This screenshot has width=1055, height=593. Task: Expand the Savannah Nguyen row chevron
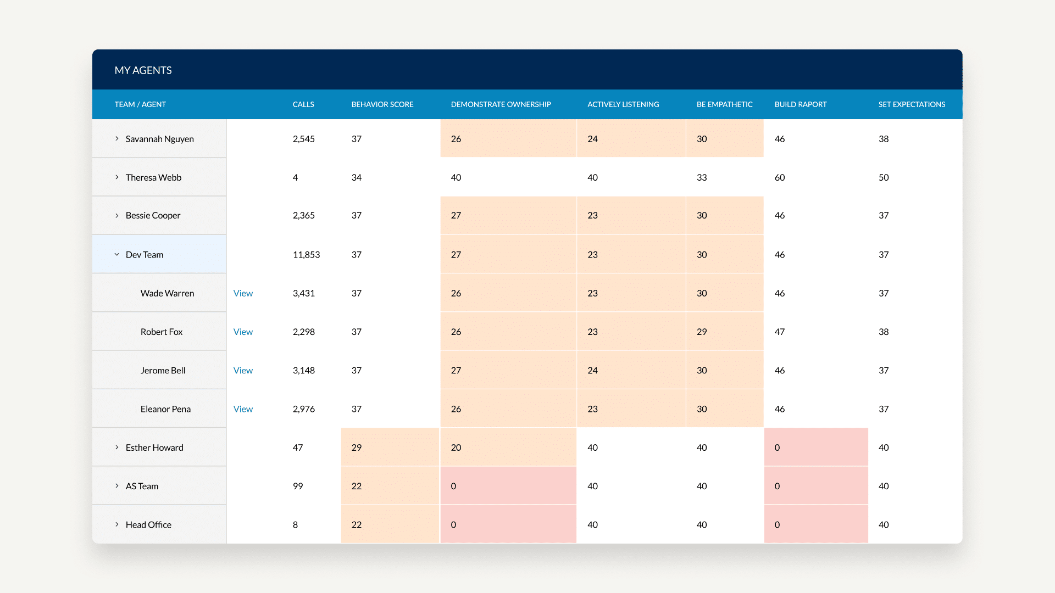pos(116,139)
